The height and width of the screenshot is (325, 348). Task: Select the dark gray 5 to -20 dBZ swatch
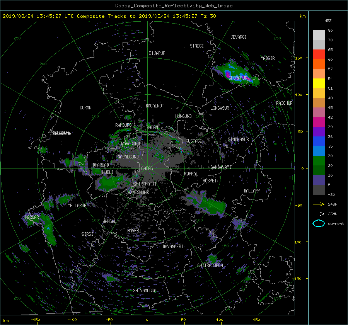tap(319, 190)
